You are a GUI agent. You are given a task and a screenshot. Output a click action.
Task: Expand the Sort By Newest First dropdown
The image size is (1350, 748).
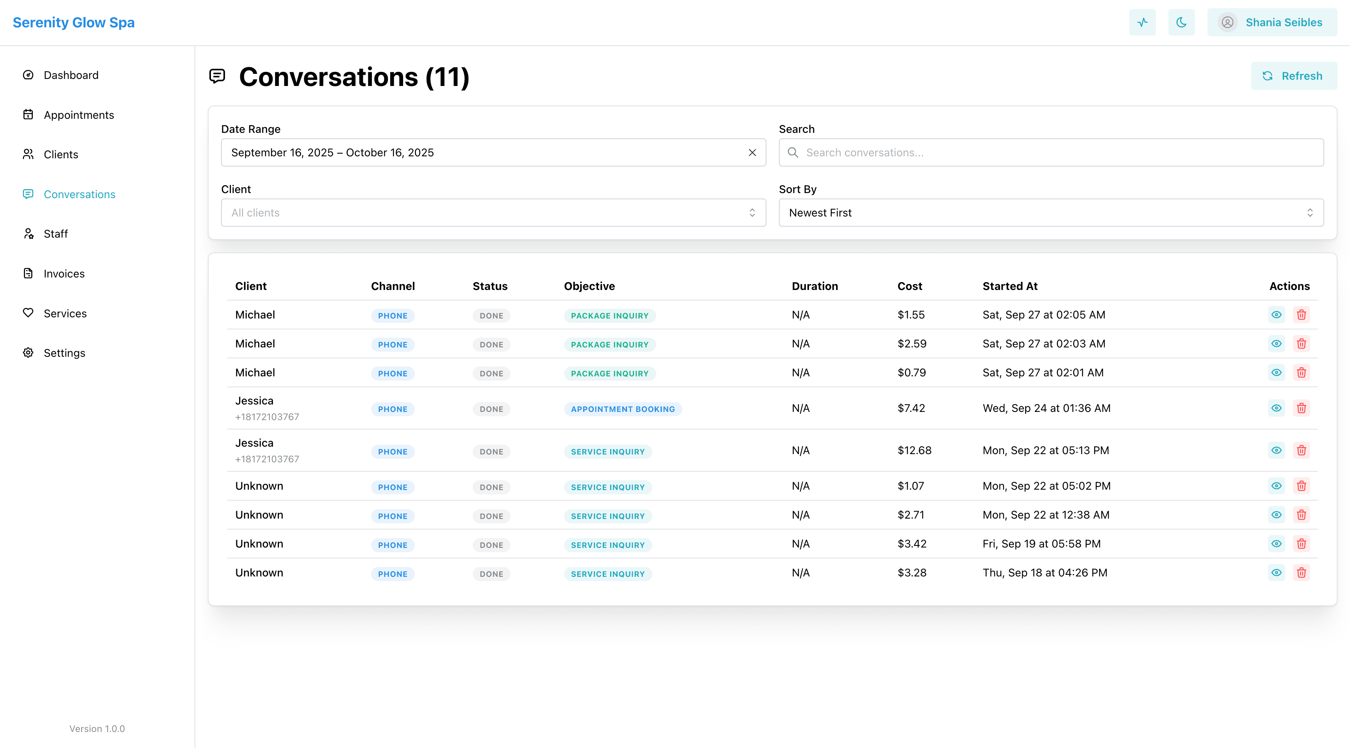(x=1051, y=213)
